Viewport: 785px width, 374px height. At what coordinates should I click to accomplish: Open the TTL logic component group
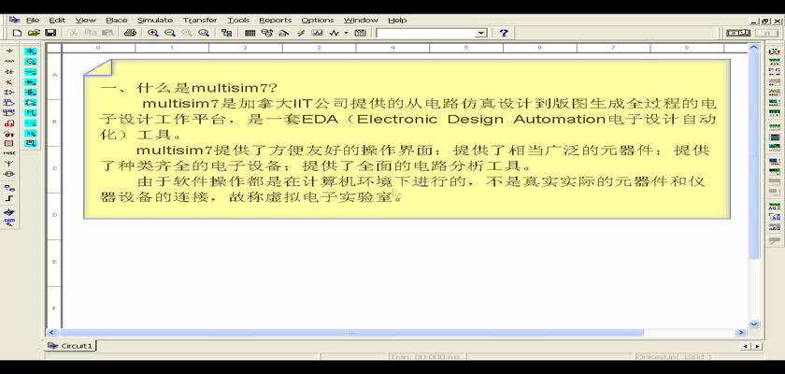click(x=9, y=102)
